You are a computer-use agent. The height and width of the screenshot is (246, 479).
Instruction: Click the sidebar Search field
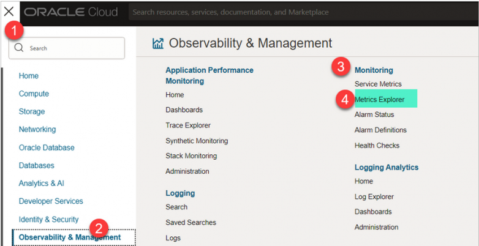[67, 48]
